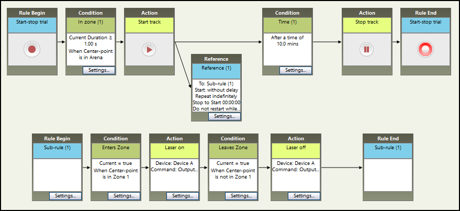
Task: Select the Laser off action title
Action: coord(296,148)
